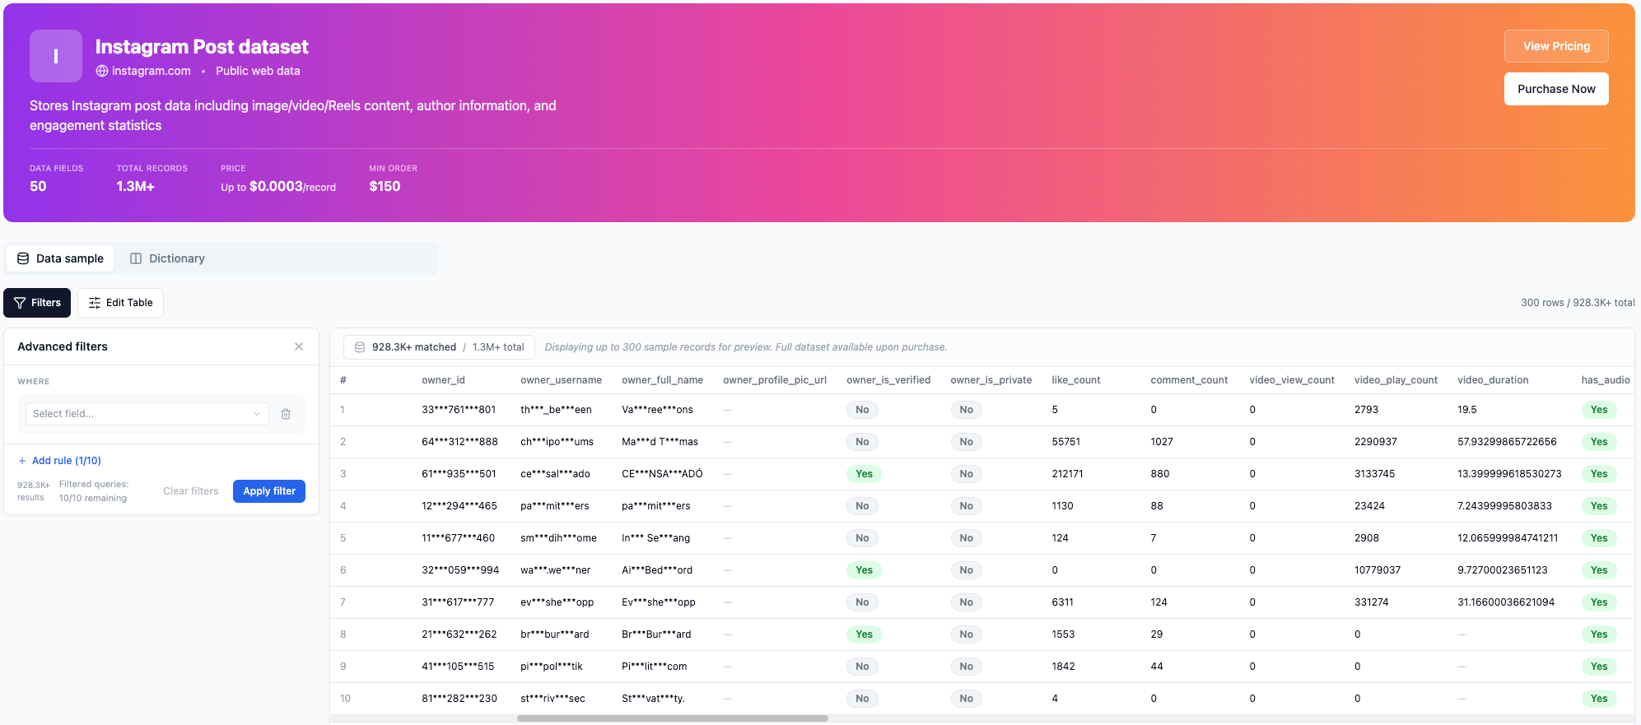This screenshot has width=1641, height=725.
Task: Click the 300 rows / 928.3K+ total text
Action: (1578, 303)
